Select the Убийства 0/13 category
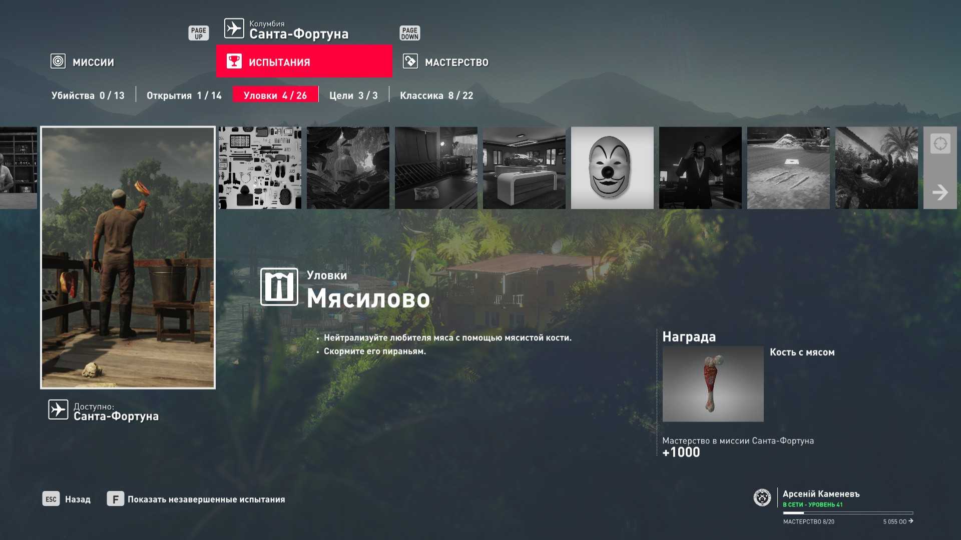The height and width of the screenshot is (540, 961). pyautogui.click(x=88, y=95)
